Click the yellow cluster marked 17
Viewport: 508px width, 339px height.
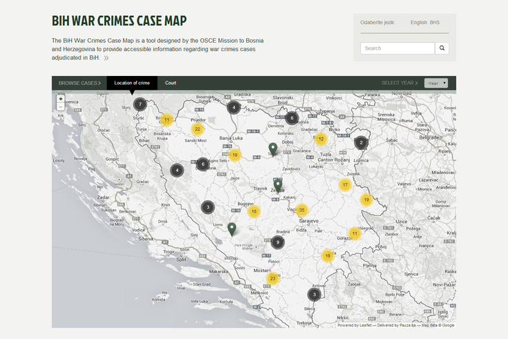pos(345,185)
